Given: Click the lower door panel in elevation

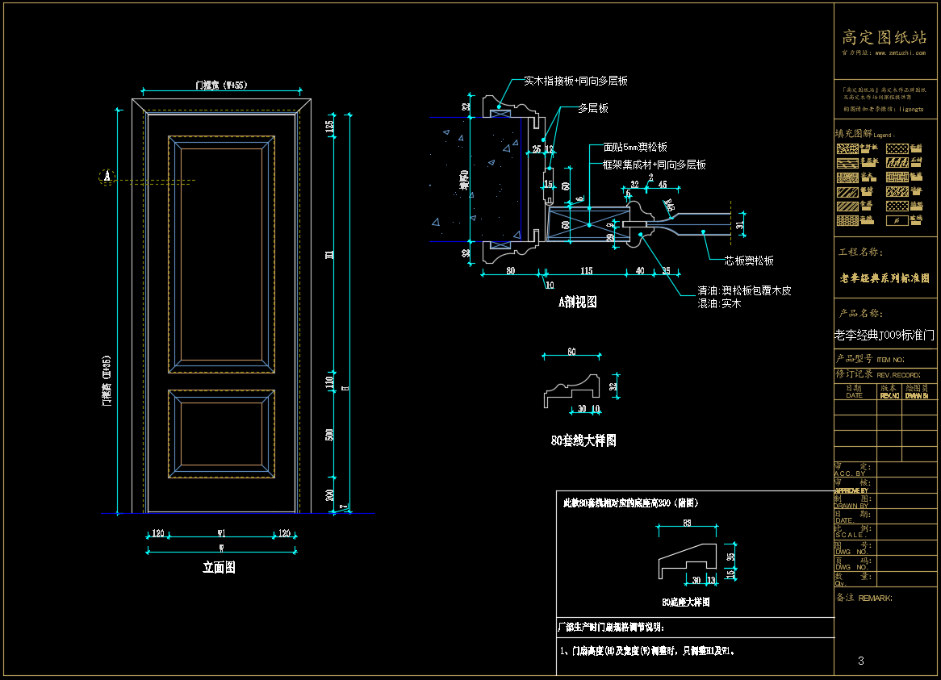Looking at the screenshot, I should pos(220,434).
